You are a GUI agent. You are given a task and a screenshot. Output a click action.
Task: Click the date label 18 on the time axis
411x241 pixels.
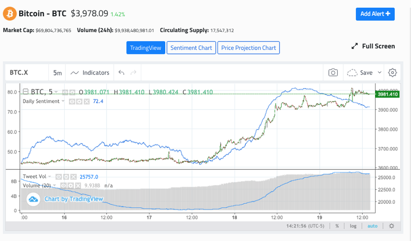coord(234,217)
